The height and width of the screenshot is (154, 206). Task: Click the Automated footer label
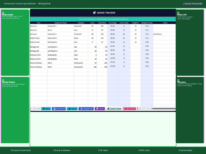point(185,150)
